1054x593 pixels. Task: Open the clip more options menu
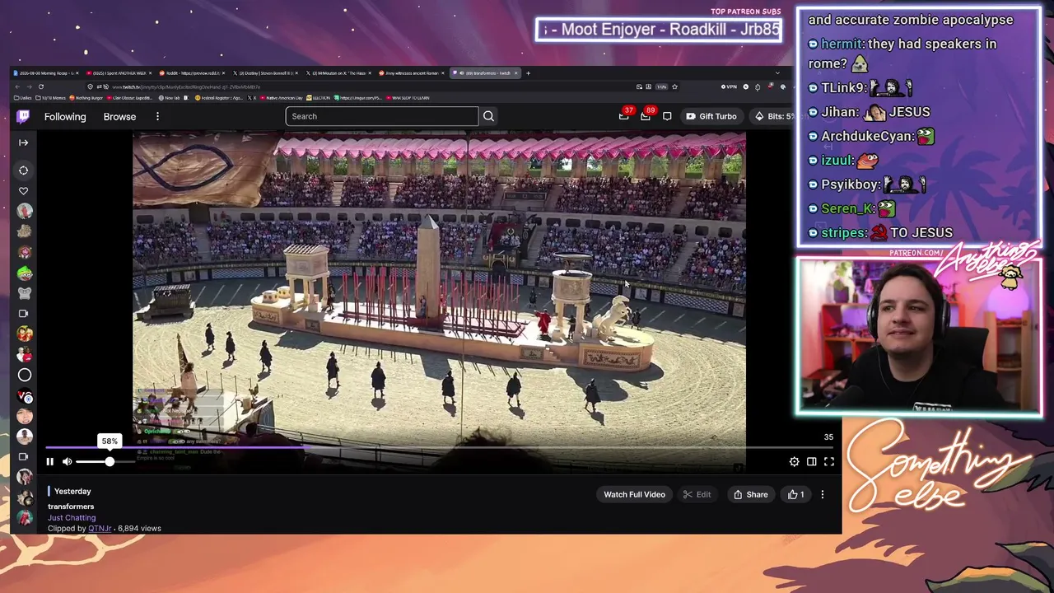pos(823,494)
